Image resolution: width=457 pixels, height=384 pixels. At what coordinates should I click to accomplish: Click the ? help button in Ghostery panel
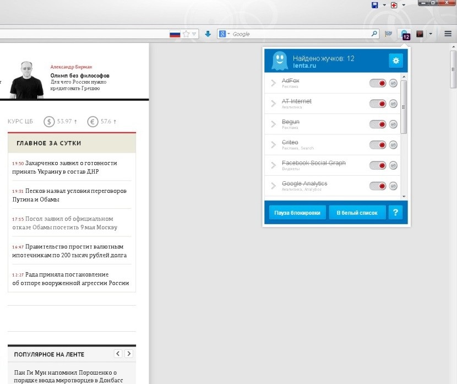pyautogui.click(x=395, y=212)
